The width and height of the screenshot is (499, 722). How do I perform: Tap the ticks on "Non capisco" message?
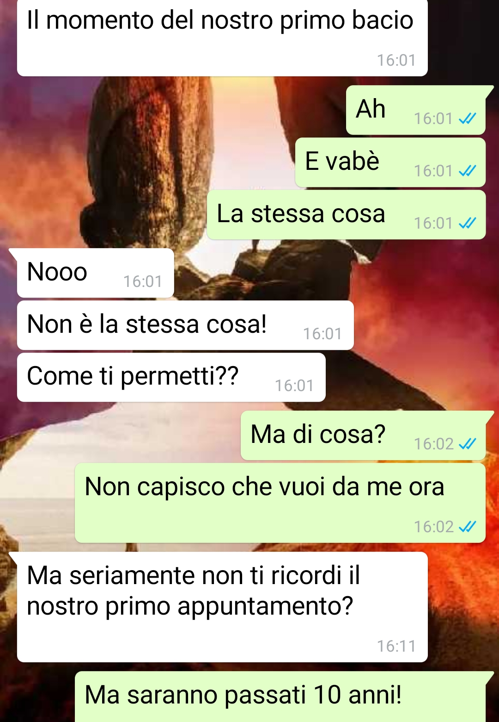coord(467,527)
